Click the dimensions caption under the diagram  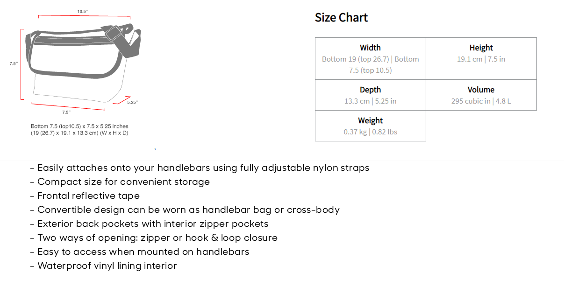tap(79, 130)
